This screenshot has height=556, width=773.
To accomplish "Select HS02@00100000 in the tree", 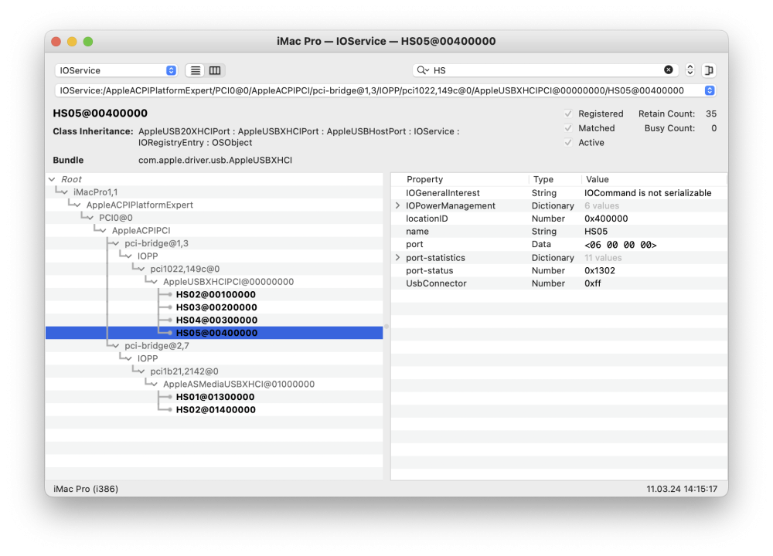I will (x=216, y=294).
